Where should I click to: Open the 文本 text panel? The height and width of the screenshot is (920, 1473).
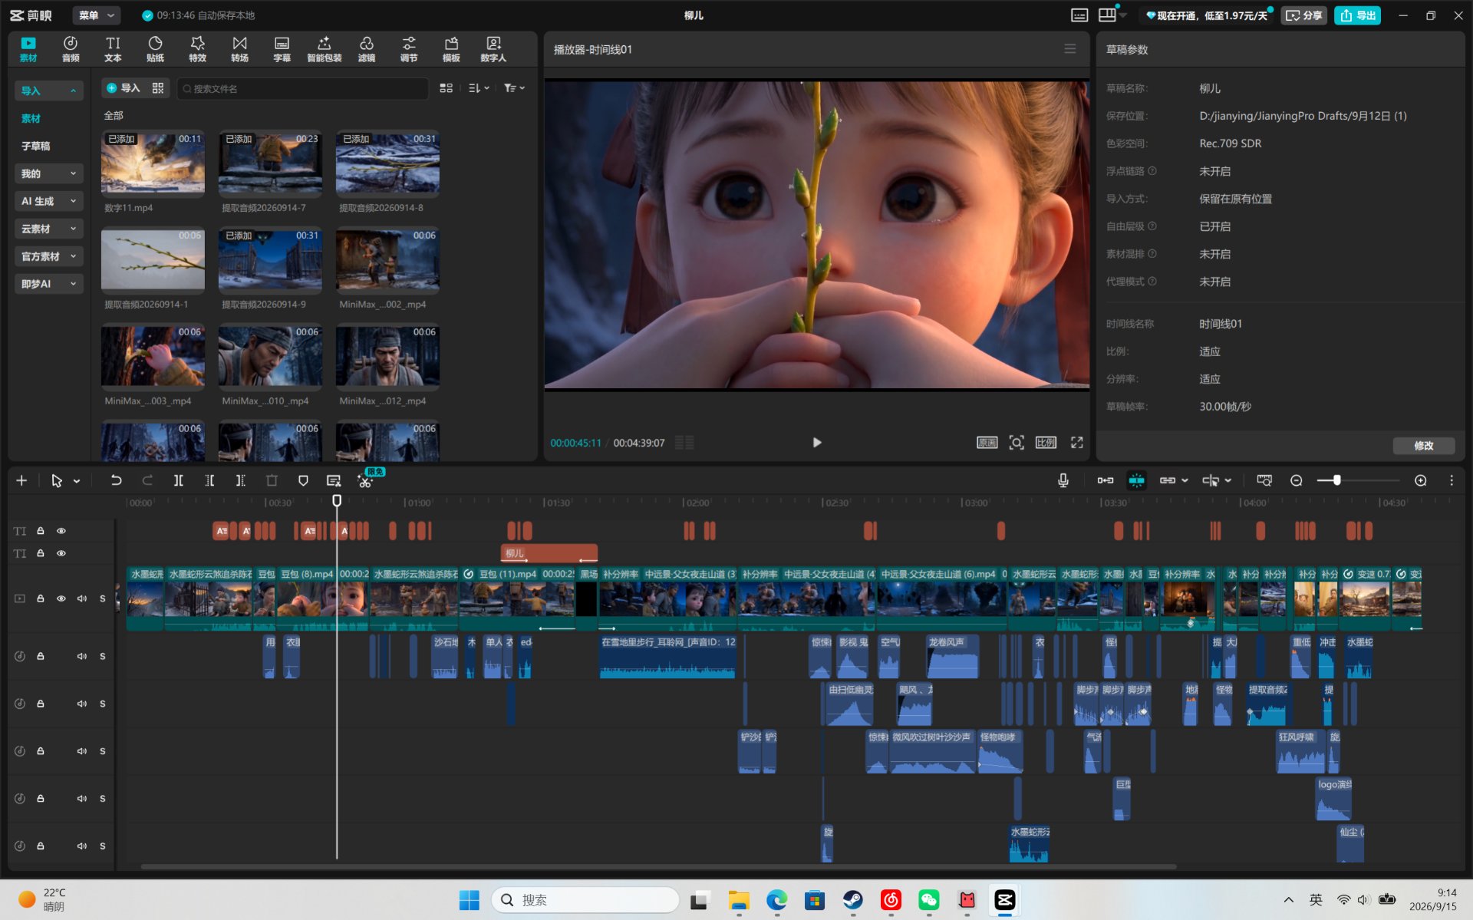pyautogui.click(x=113, y=49)
